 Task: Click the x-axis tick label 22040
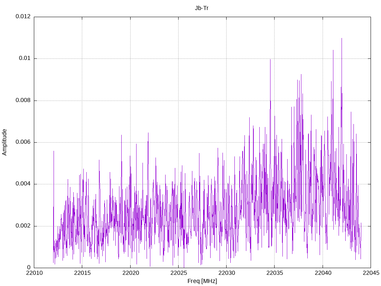click(323, 273)
